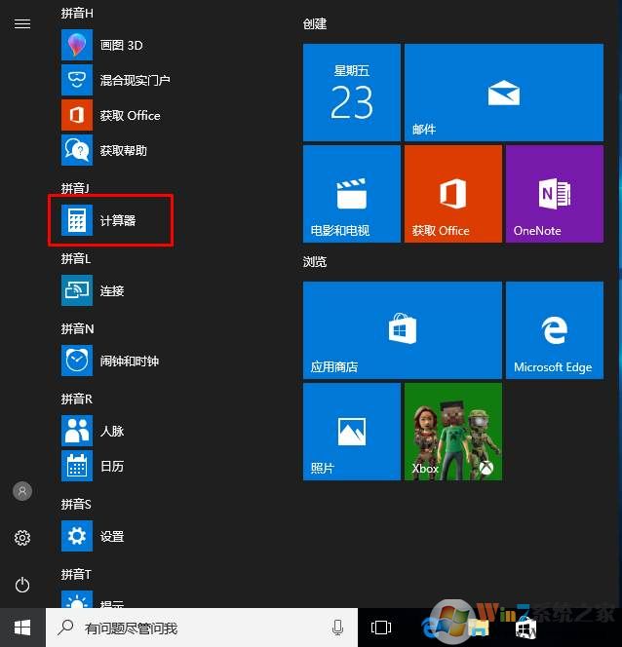
Task: Click the Windows Start button
Action: [22, 628]
